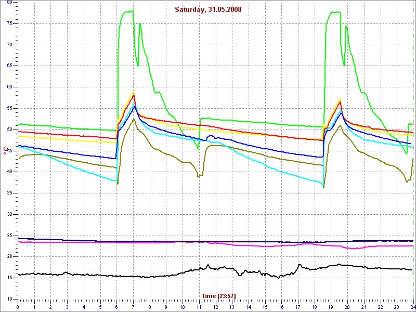
Task: Select the temperature axis label '30'
Action: point(9,214)
